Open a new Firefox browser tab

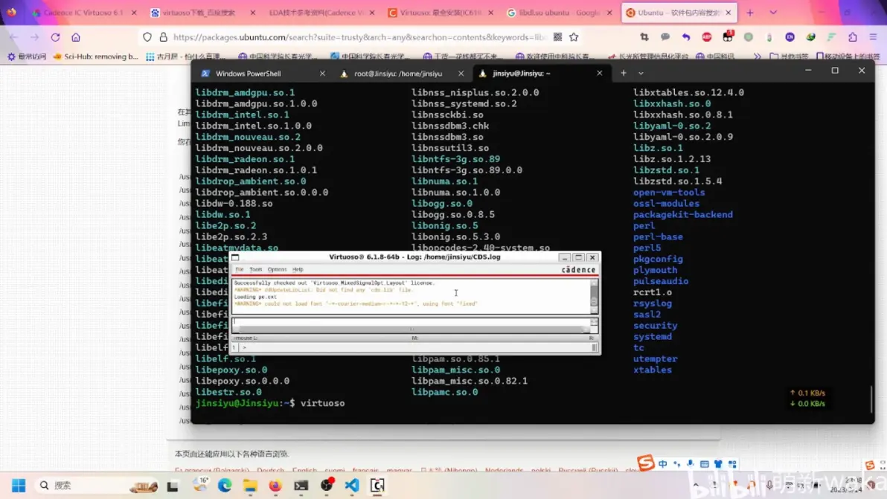[x=750, y=13]
